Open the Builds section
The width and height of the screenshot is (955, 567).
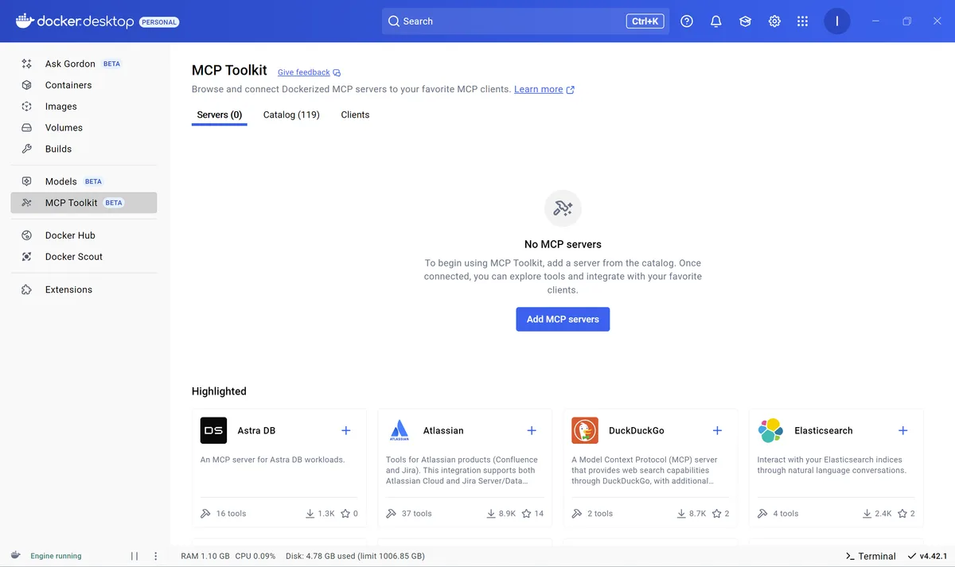click(84, 149)
